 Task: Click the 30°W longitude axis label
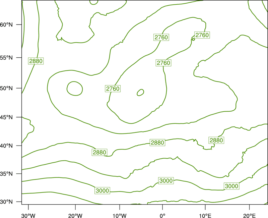28,215
